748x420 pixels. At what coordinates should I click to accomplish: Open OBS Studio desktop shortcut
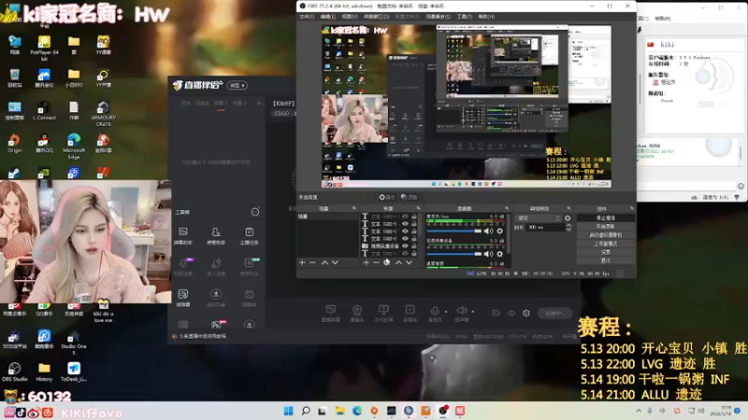pos(14,371)
